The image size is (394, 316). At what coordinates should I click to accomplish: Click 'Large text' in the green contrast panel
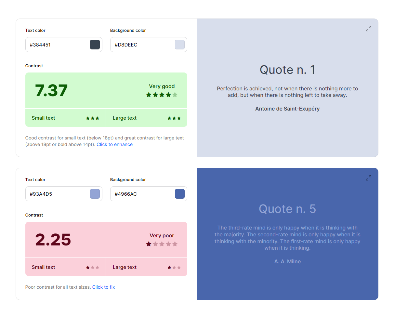[125, 118]
